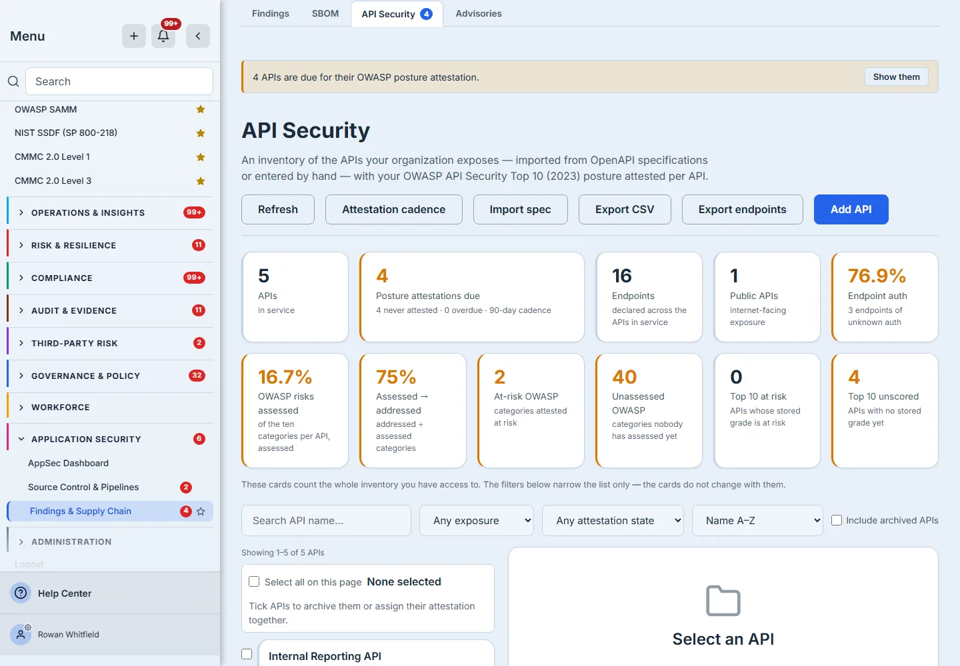Click the Public APIs card
This screenshot has height=666, width=960.
pos(767,297)
